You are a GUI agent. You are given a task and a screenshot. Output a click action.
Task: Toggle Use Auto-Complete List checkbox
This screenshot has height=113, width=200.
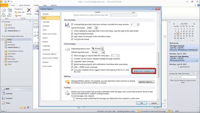(x=72, y=70)
